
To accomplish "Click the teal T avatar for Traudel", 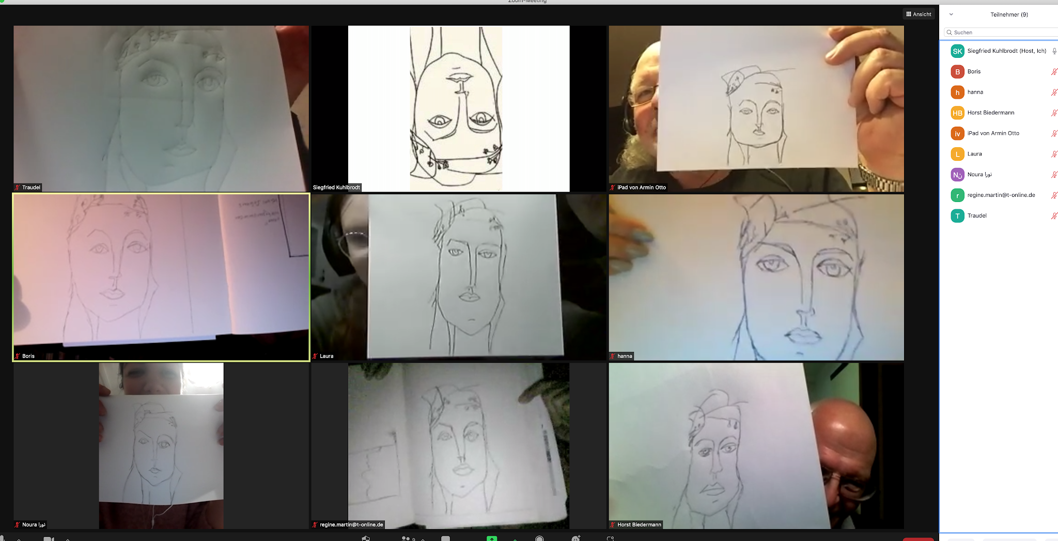I will tap(957, 216).
